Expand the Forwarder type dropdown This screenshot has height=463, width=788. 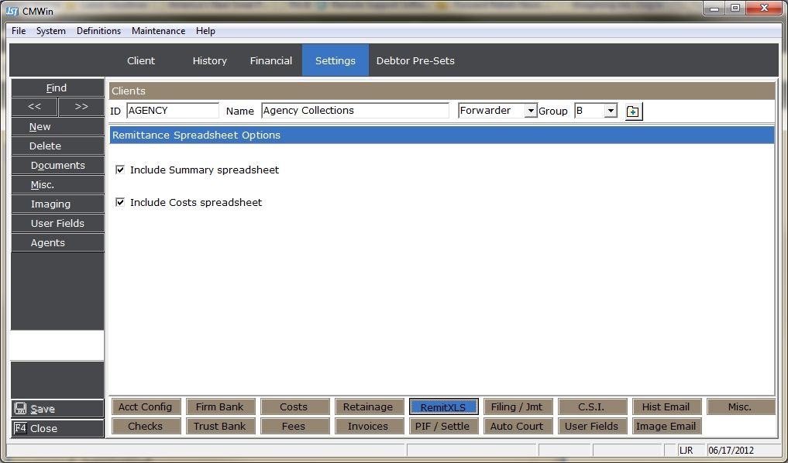pos(531,111)
